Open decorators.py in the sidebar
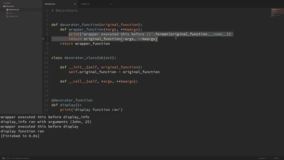This screenshot has height=160, width=284. tap(14, 10)
